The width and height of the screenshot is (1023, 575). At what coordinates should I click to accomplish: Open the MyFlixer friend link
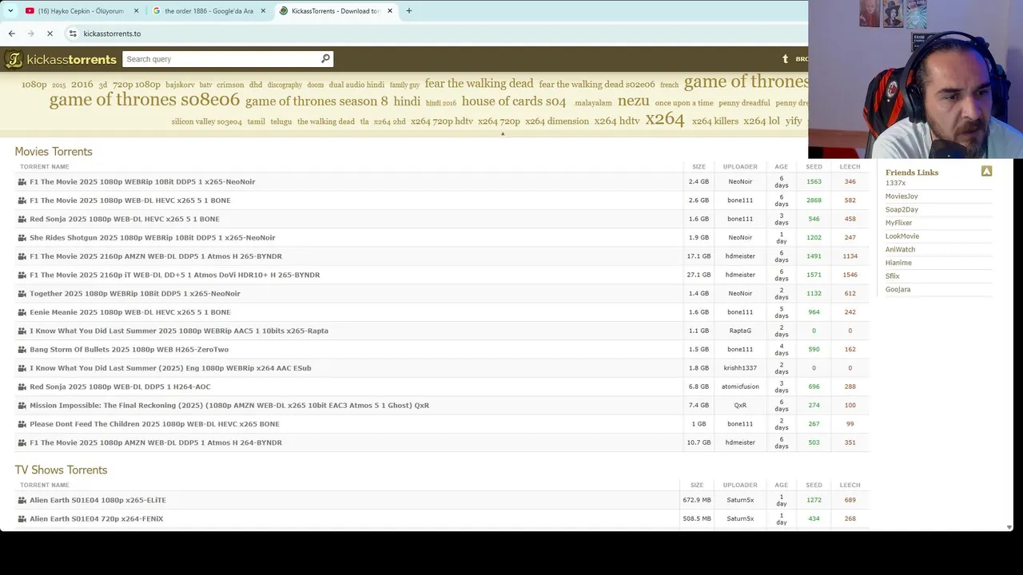[898, 223]
